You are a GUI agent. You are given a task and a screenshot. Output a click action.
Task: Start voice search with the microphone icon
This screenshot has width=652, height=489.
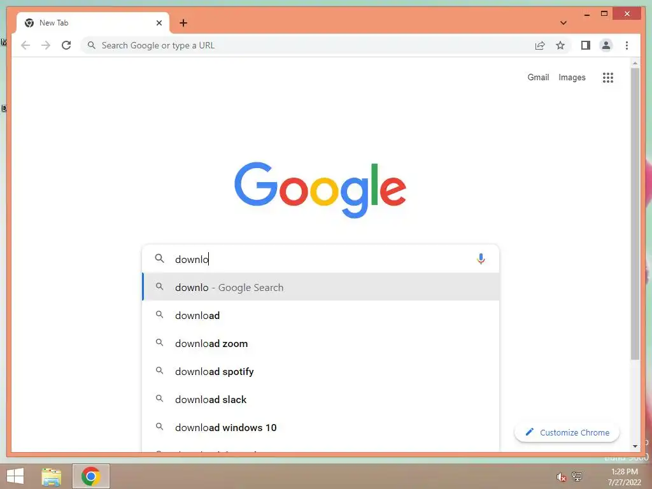tap(481, 259)
